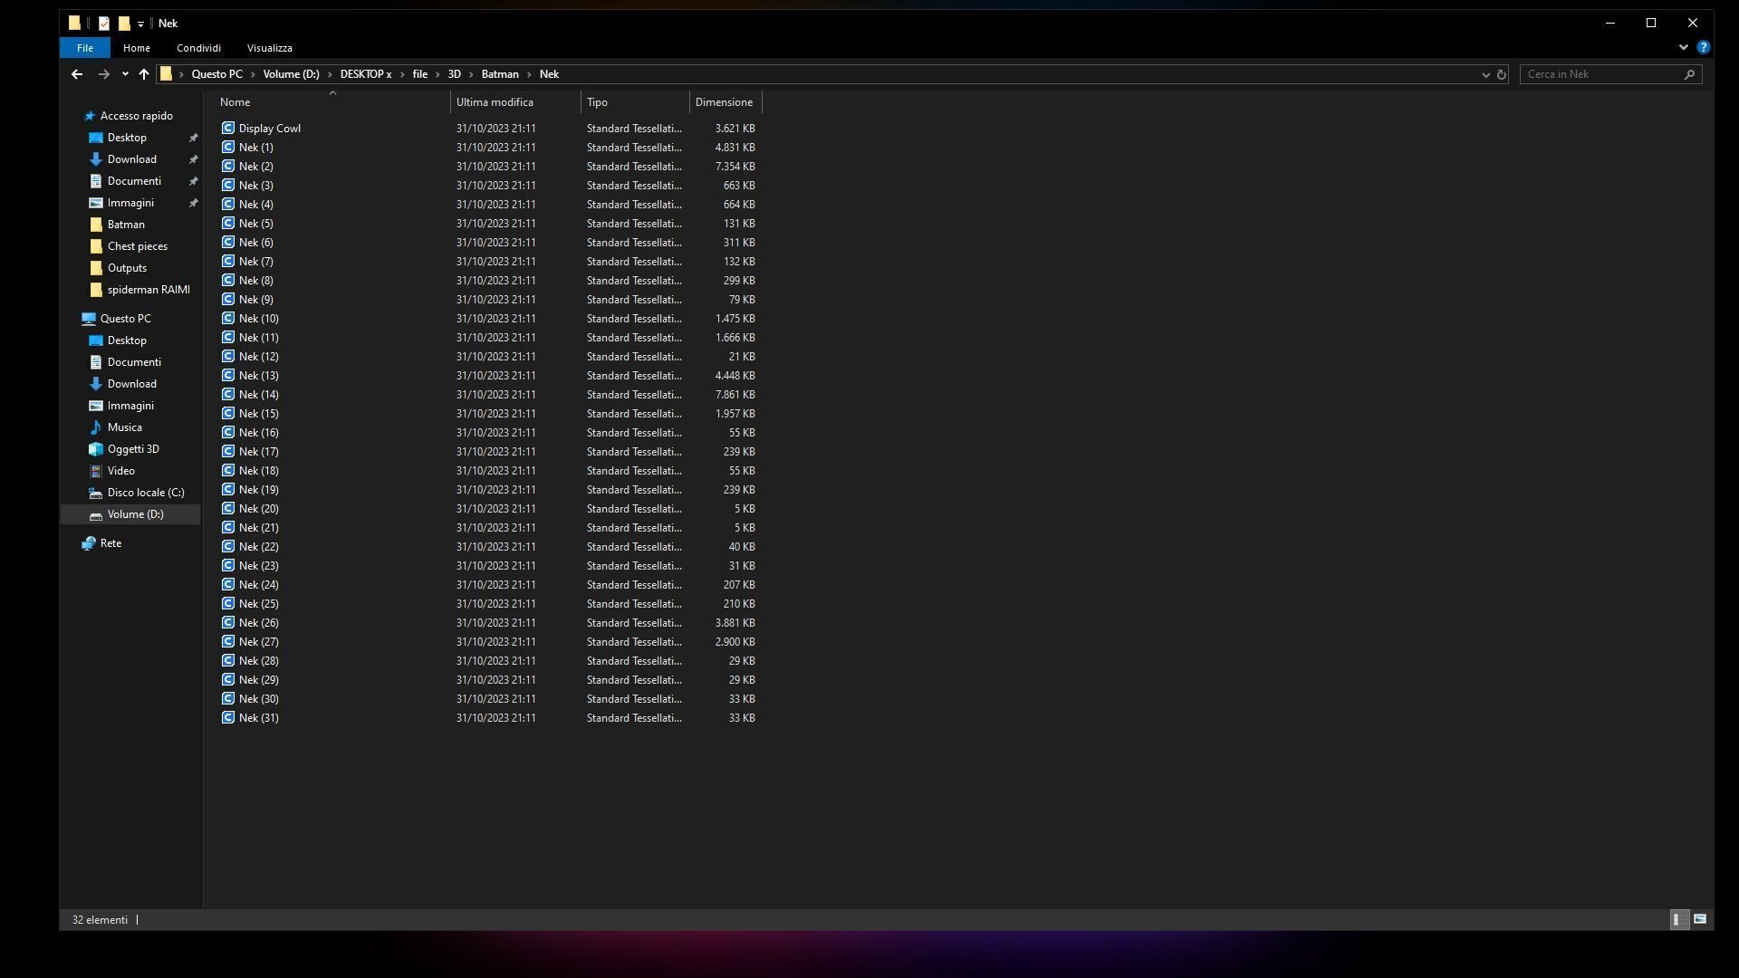Click Properties icon in quick access toolbar
The height and width of the screenshot is (978, 1739).
pos(104,24)
